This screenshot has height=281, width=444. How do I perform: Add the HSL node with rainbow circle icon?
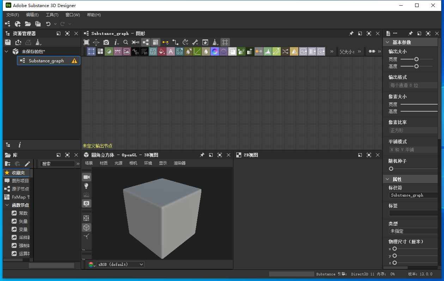215,51
